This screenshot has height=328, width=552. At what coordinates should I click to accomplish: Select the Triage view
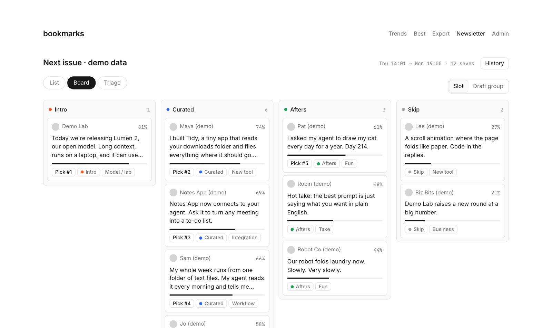click(112, 83)
